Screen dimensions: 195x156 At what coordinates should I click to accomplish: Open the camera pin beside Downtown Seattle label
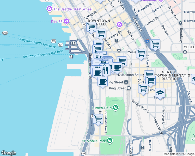pyautogui.click(x=119, y=24)
